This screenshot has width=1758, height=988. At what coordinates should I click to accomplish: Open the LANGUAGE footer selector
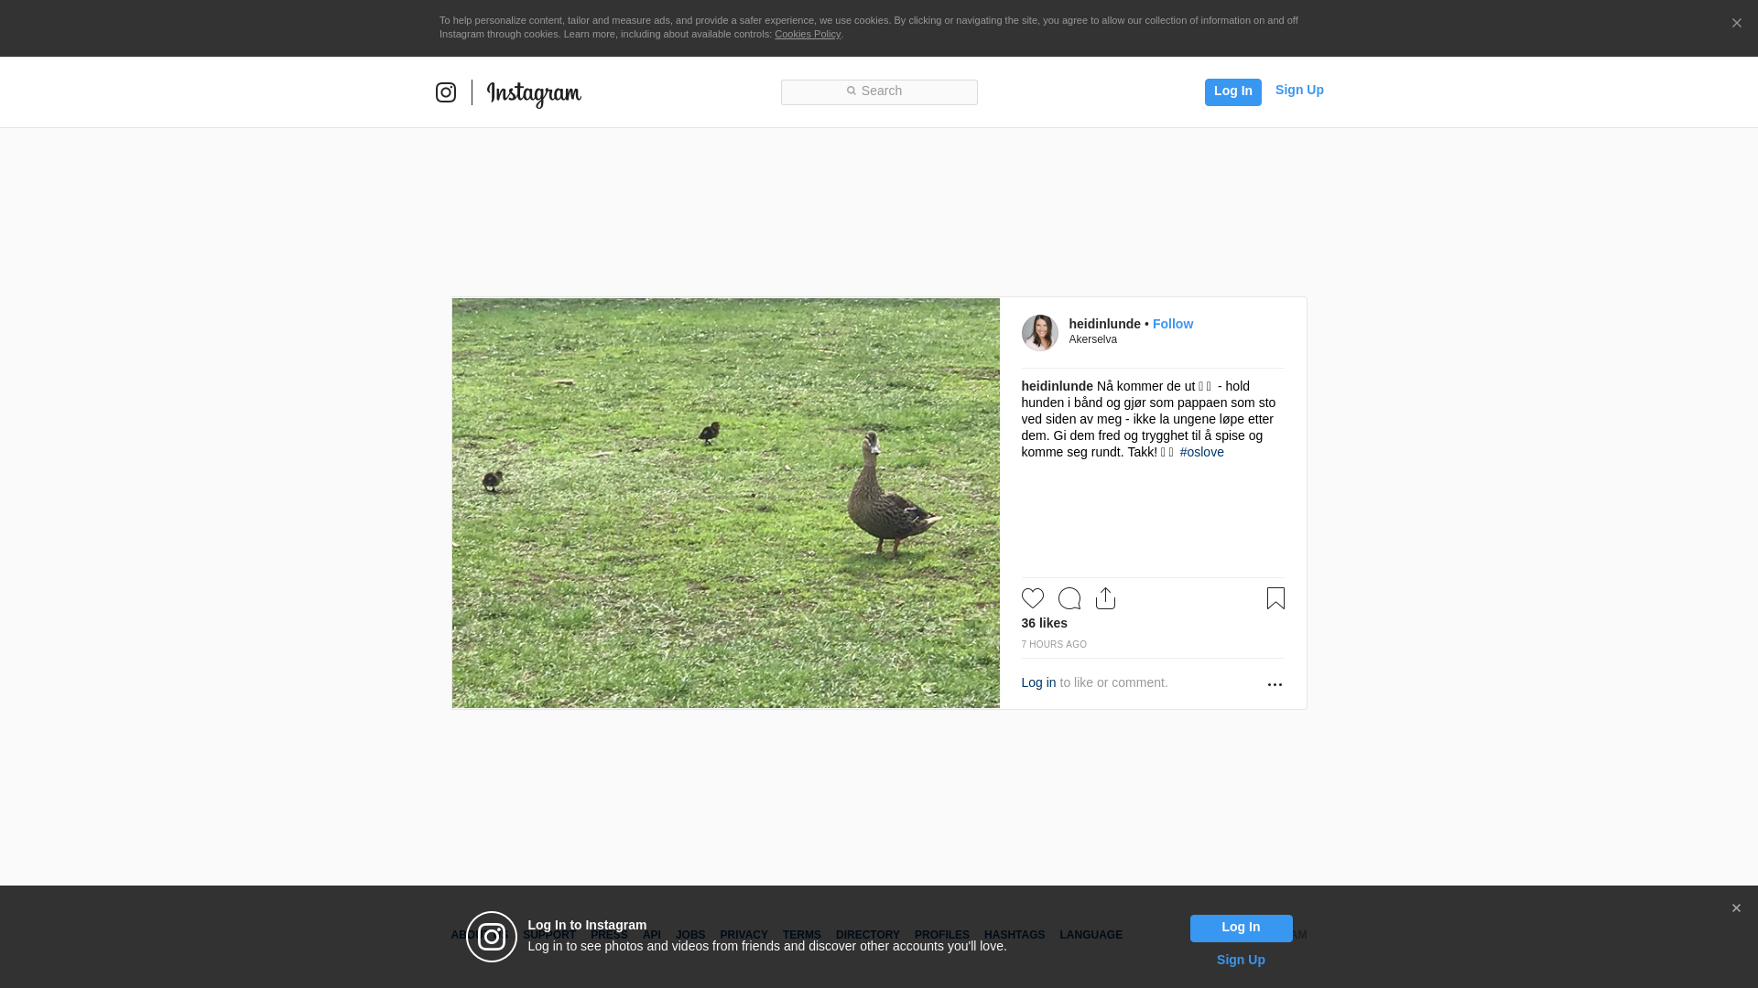[1091, 935]
